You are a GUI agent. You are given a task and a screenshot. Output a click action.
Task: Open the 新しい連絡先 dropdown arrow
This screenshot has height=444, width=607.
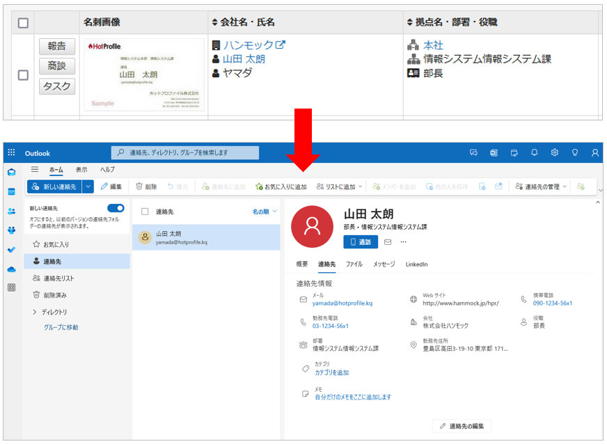pos(88,187)
